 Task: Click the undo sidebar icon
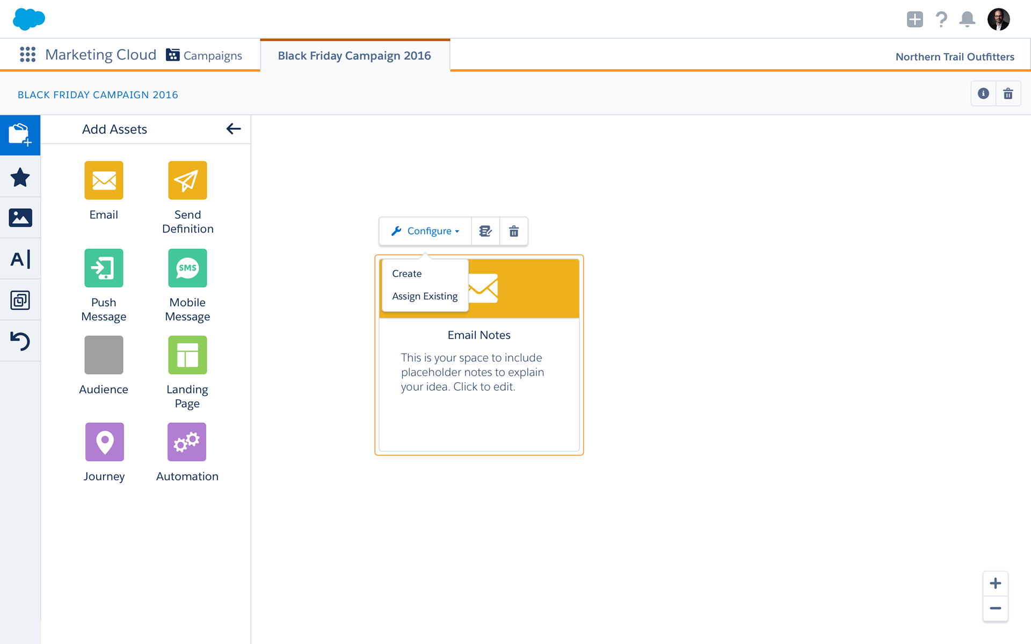pyautogui.click(x=20, y=341)
